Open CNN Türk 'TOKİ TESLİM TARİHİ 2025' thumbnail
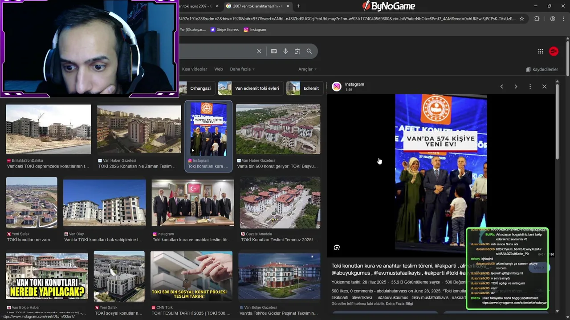570x320 pixels. coord(191,276)
